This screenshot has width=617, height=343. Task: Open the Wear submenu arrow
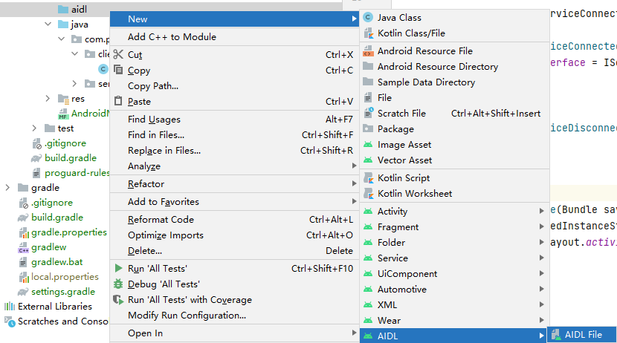point(541,320)
